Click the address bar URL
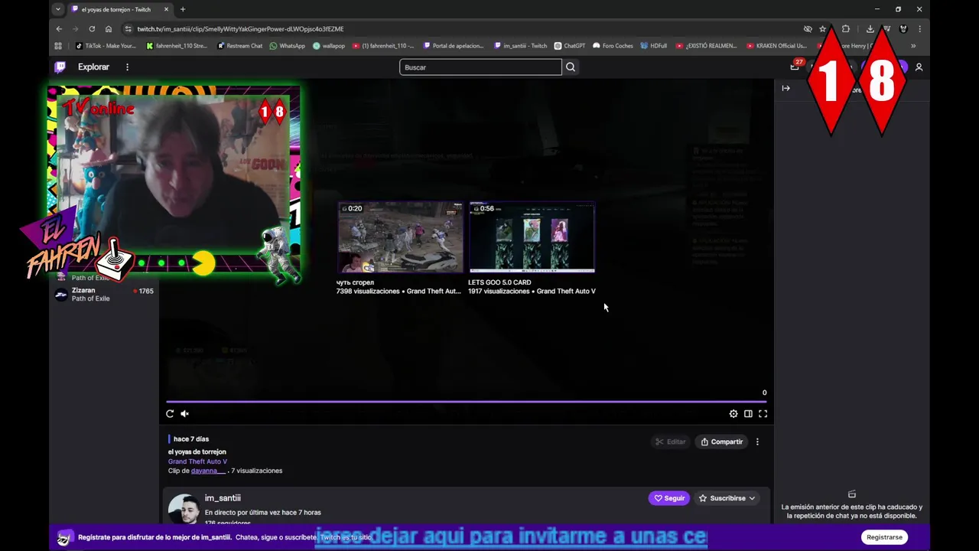Image resolution: width=979 pixels, height=551 pixels. 240,29
